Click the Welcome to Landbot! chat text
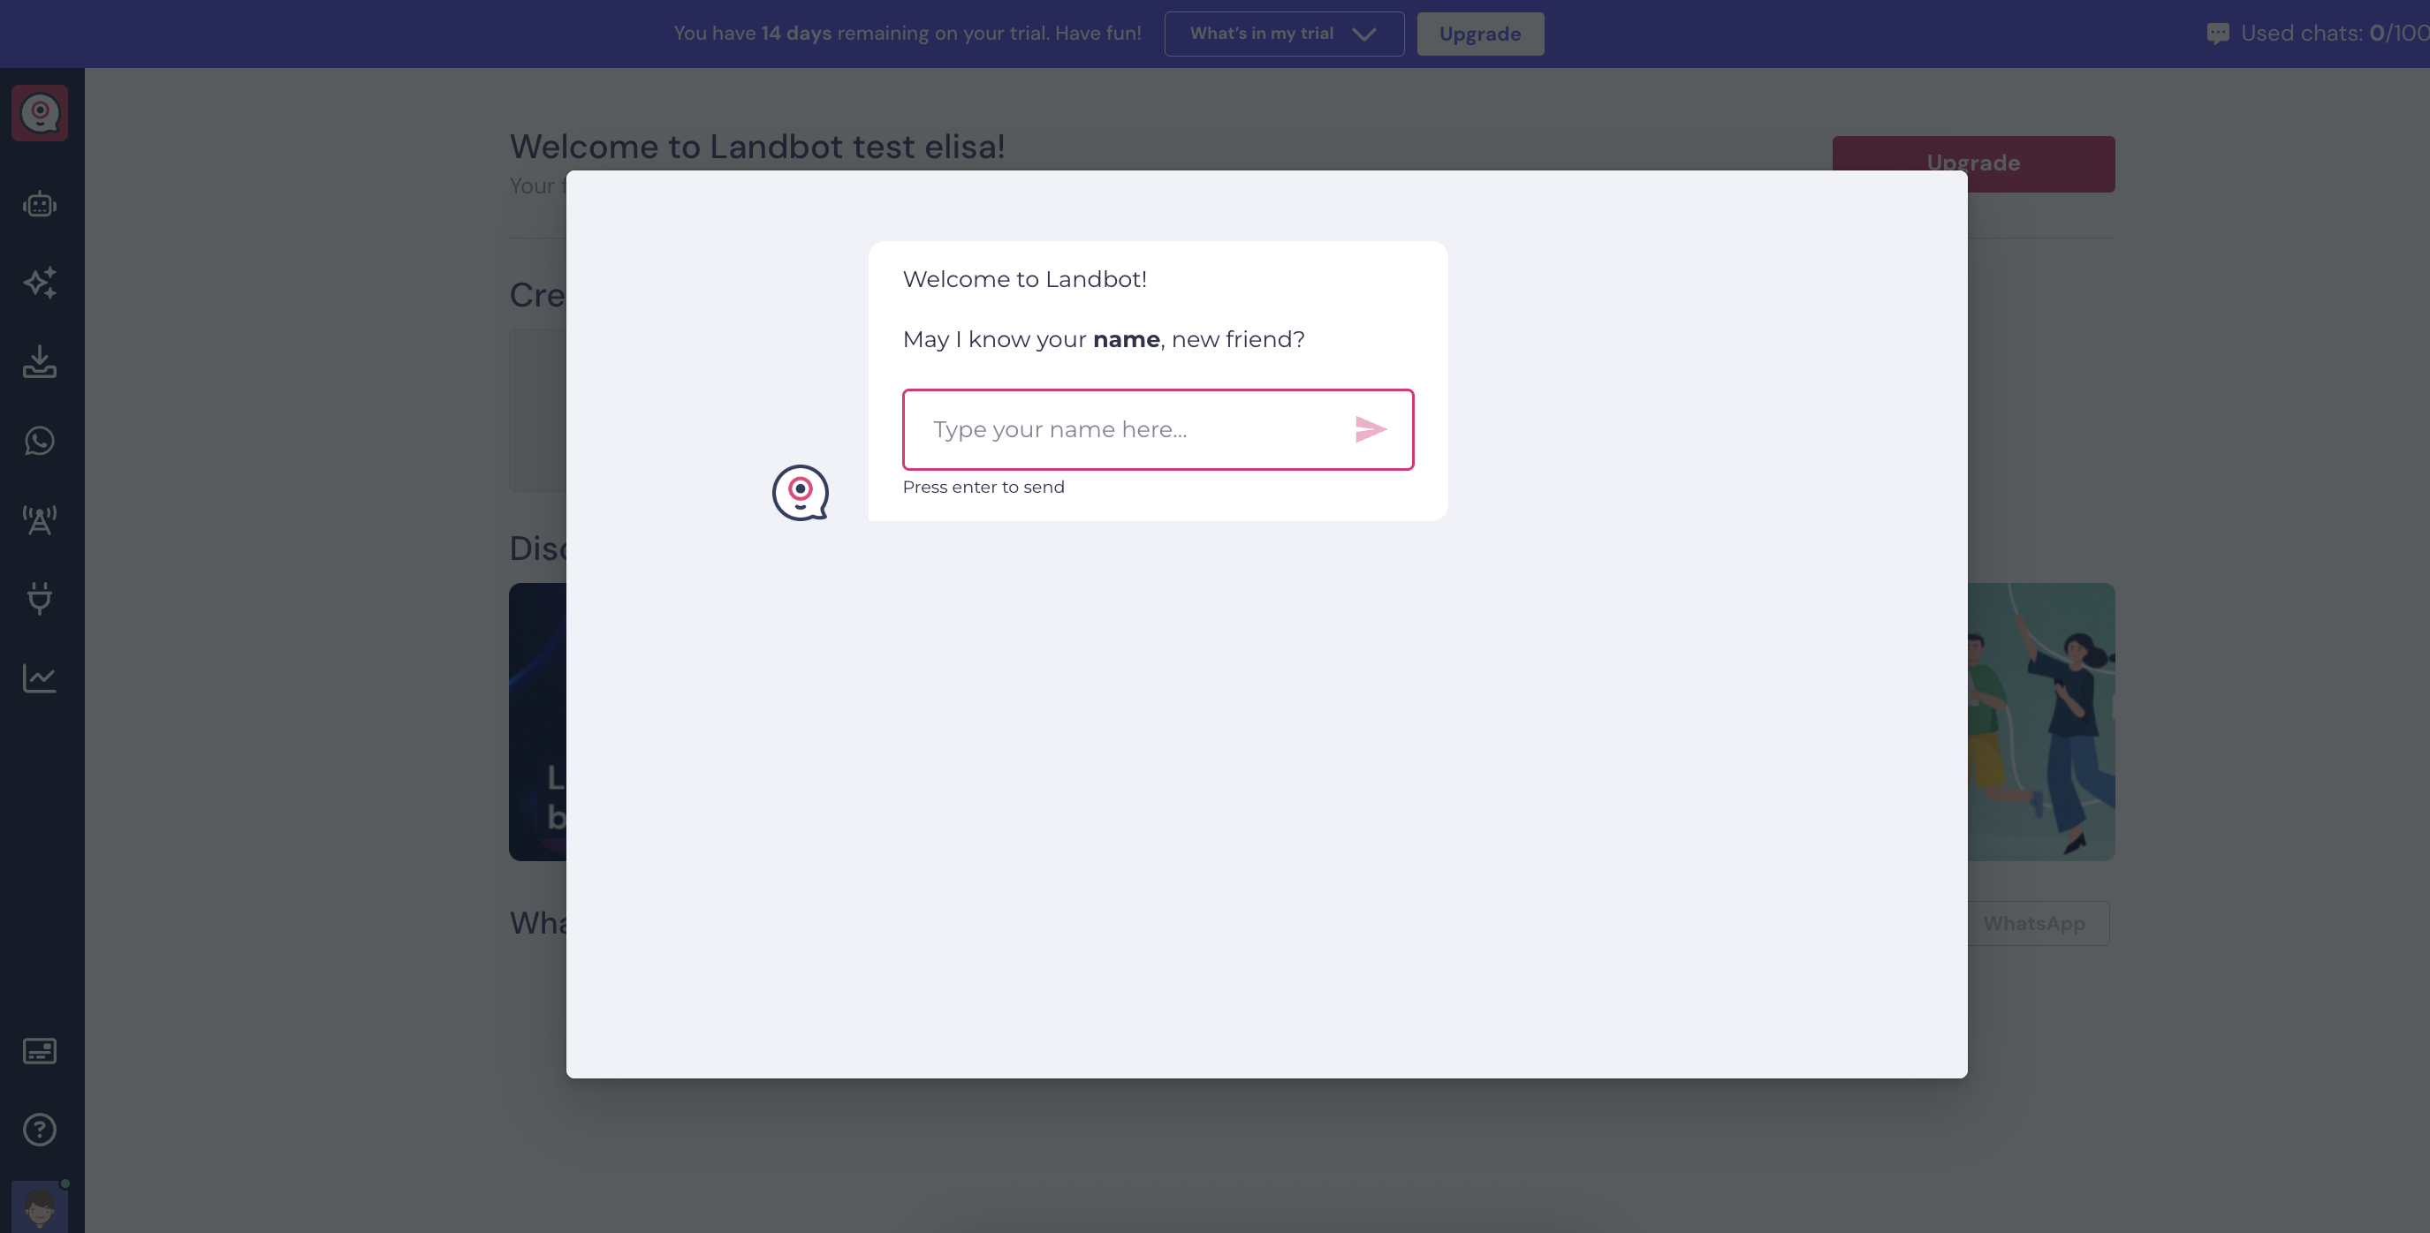 [x=1024, y=279]
